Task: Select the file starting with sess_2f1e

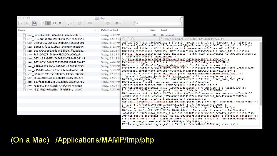Action: [56, 39]
